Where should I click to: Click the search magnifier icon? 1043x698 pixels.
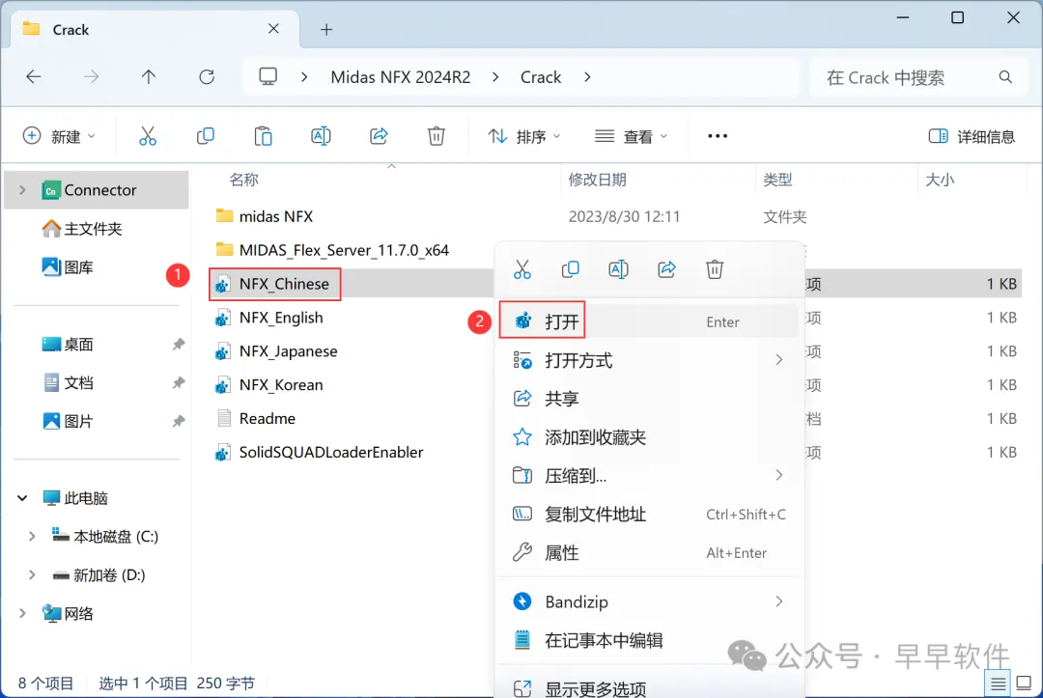(1005, 77)
